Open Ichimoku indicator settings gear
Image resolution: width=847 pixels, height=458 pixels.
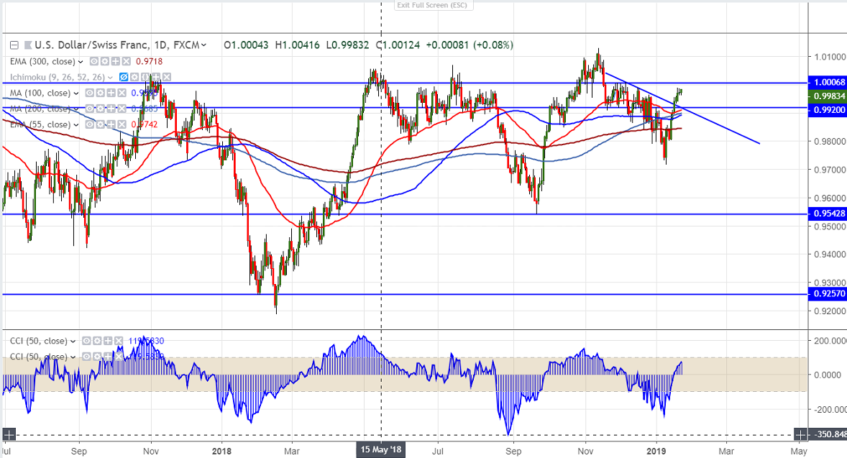pyautogui.click(x=134, y=78)
